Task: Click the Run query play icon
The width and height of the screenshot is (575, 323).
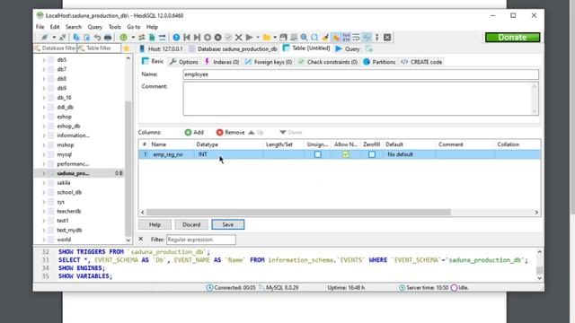Action: tap(249, 38)
